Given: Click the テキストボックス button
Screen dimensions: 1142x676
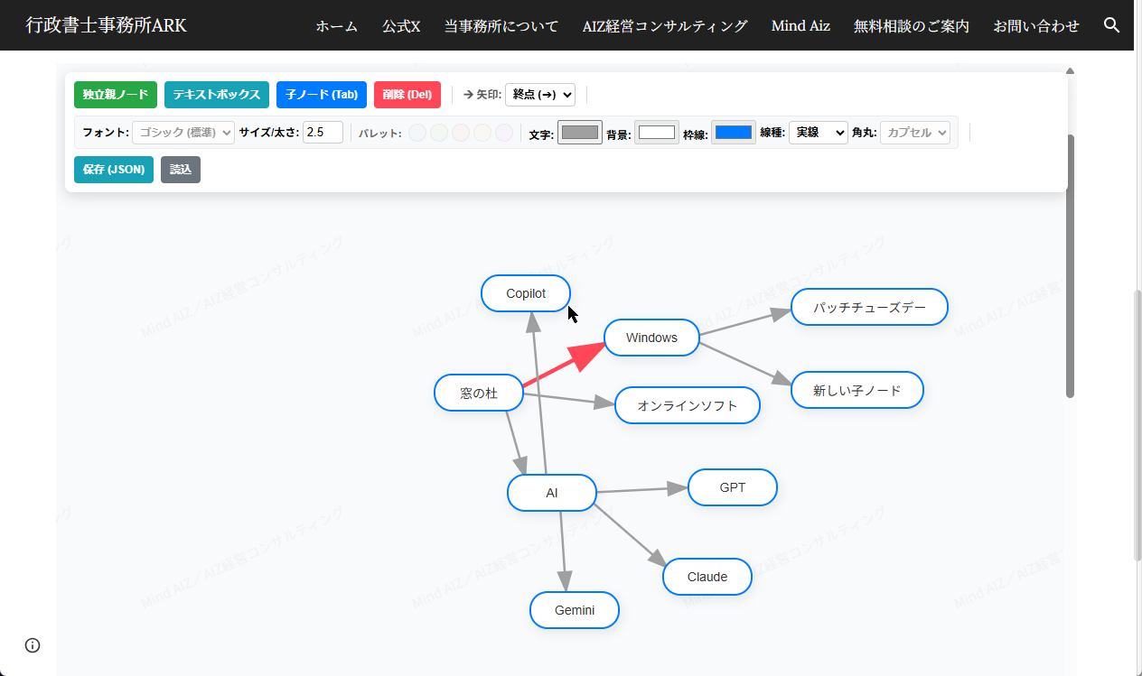Looking at the screenshot, I should tap(217, 95).
